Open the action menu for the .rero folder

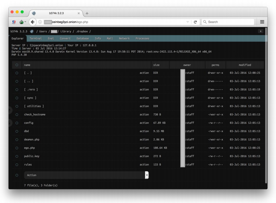click(x=144, y=90)
